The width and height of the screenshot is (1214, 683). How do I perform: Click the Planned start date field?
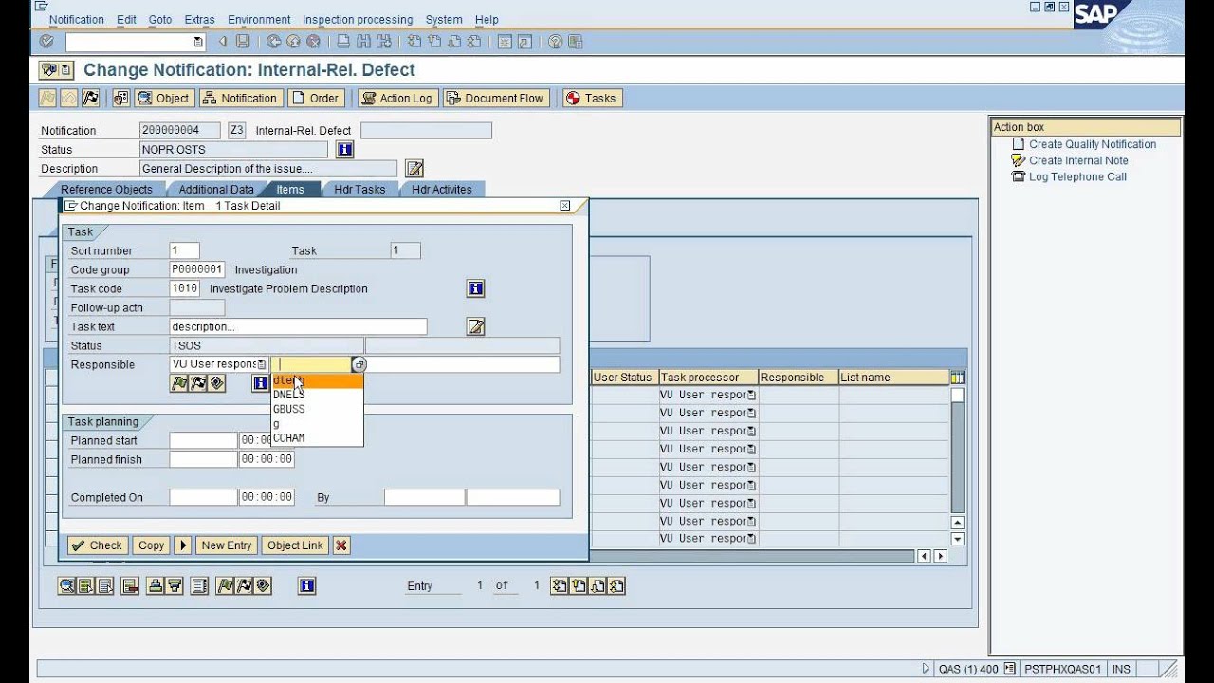click(x=203, y=440)
